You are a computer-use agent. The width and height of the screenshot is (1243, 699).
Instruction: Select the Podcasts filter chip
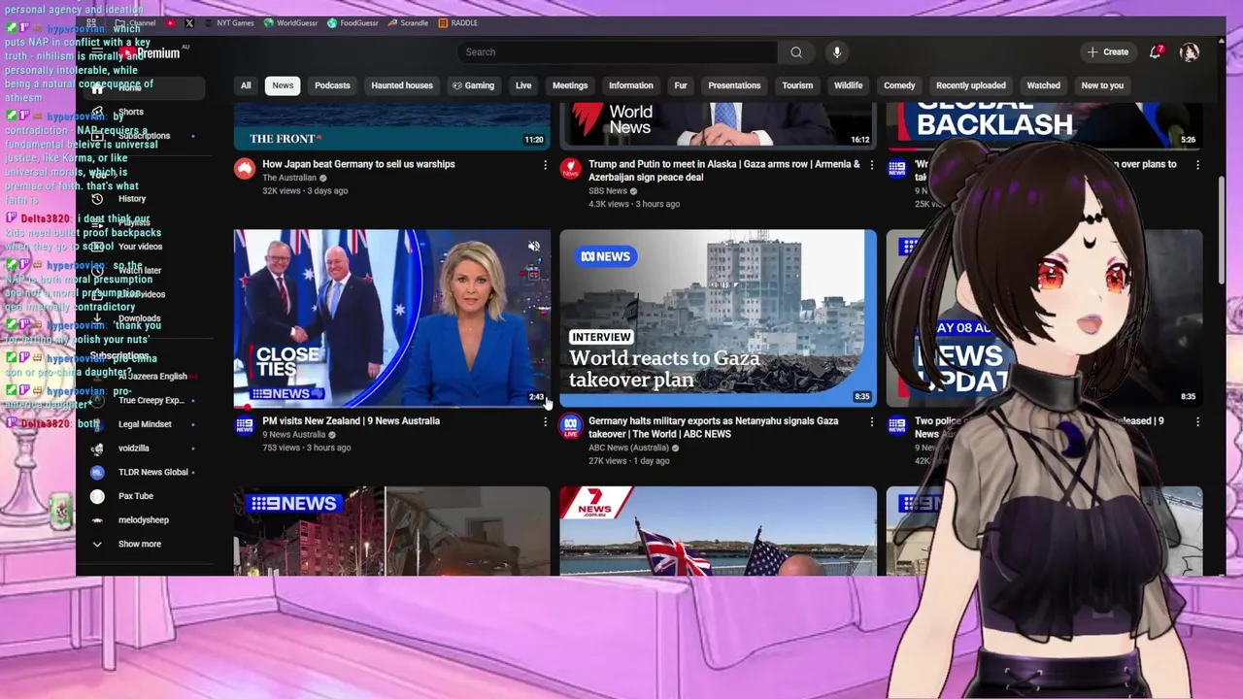(x=332, y=85)
